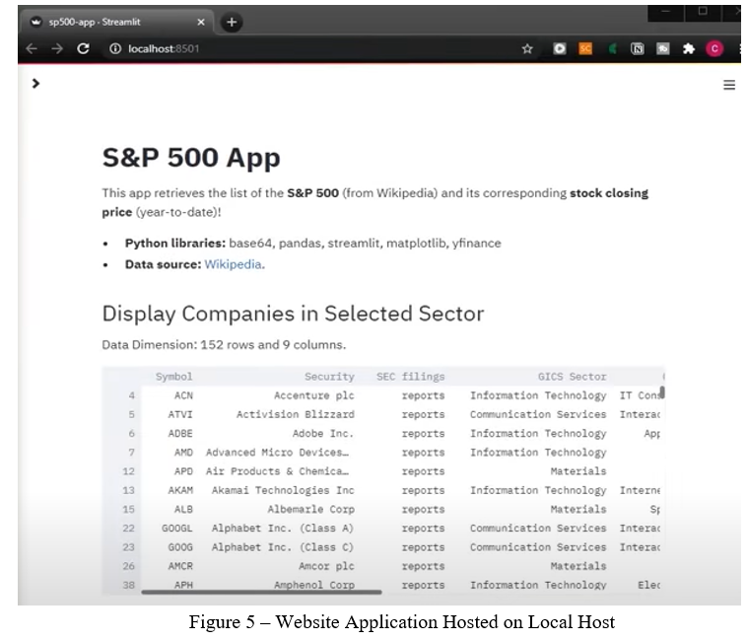The image size is (748, 641).
Task: Select the ADBE symbol cell
Action: pyautogui.click(x=180, y=434)
